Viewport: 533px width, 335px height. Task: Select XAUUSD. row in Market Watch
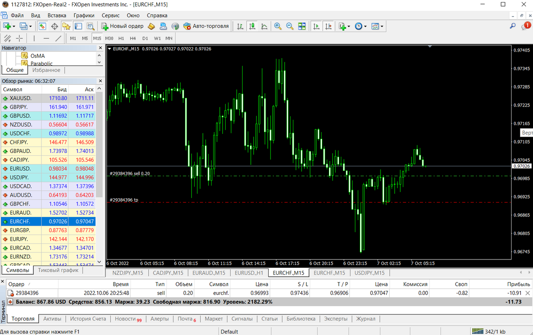coord(48,98)
